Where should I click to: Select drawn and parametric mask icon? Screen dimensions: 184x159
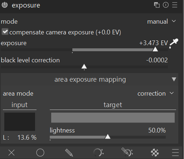tap(127, 152)
